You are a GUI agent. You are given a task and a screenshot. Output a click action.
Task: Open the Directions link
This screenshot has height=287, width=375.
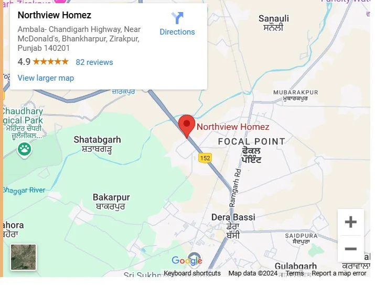pyautogui.click(x=177, y=32)
